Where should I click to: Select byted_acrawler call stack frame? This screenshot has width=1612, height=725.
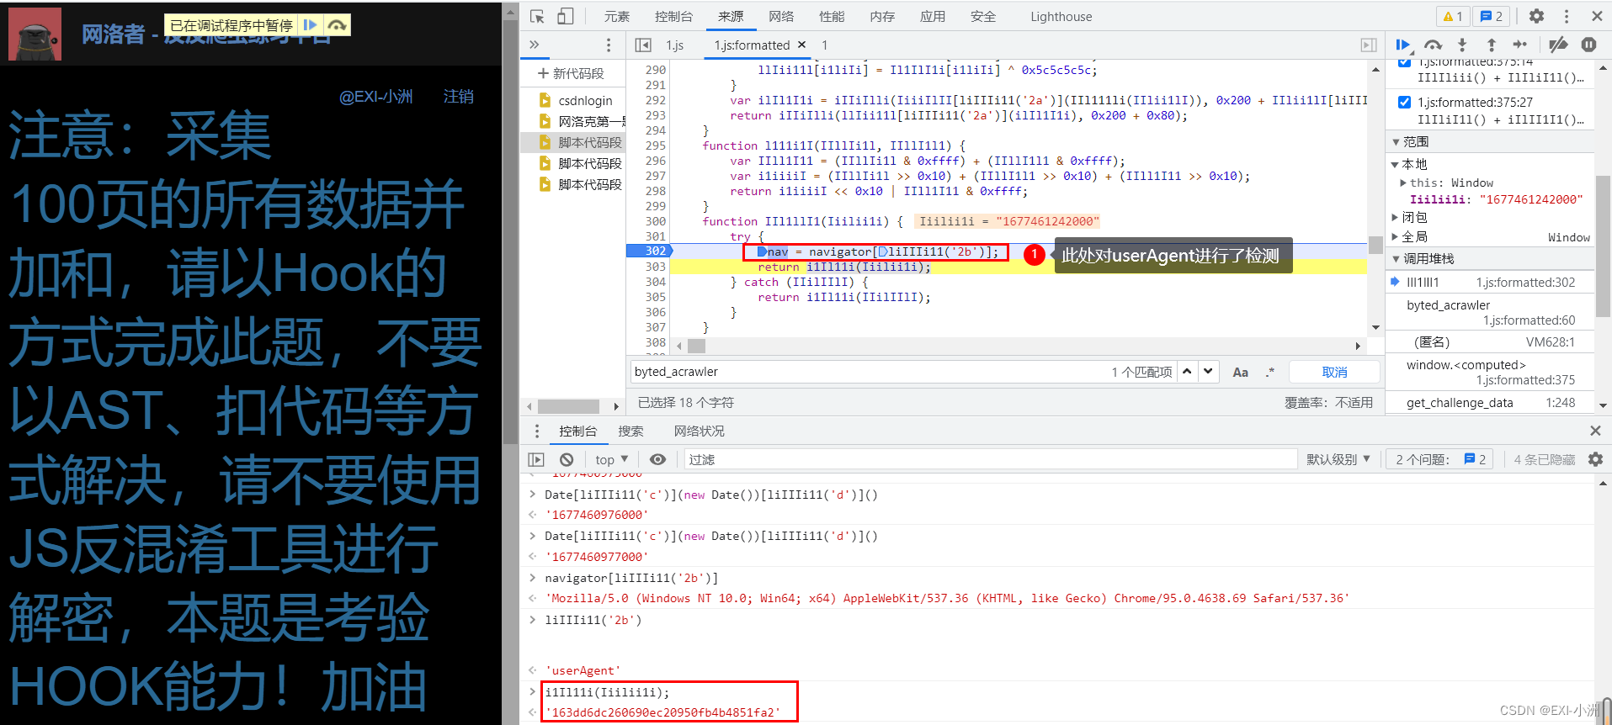coord(1489,312)
